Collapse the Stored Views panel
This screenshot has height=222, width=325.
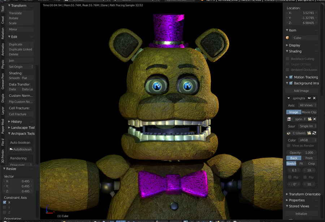point(287,206)
